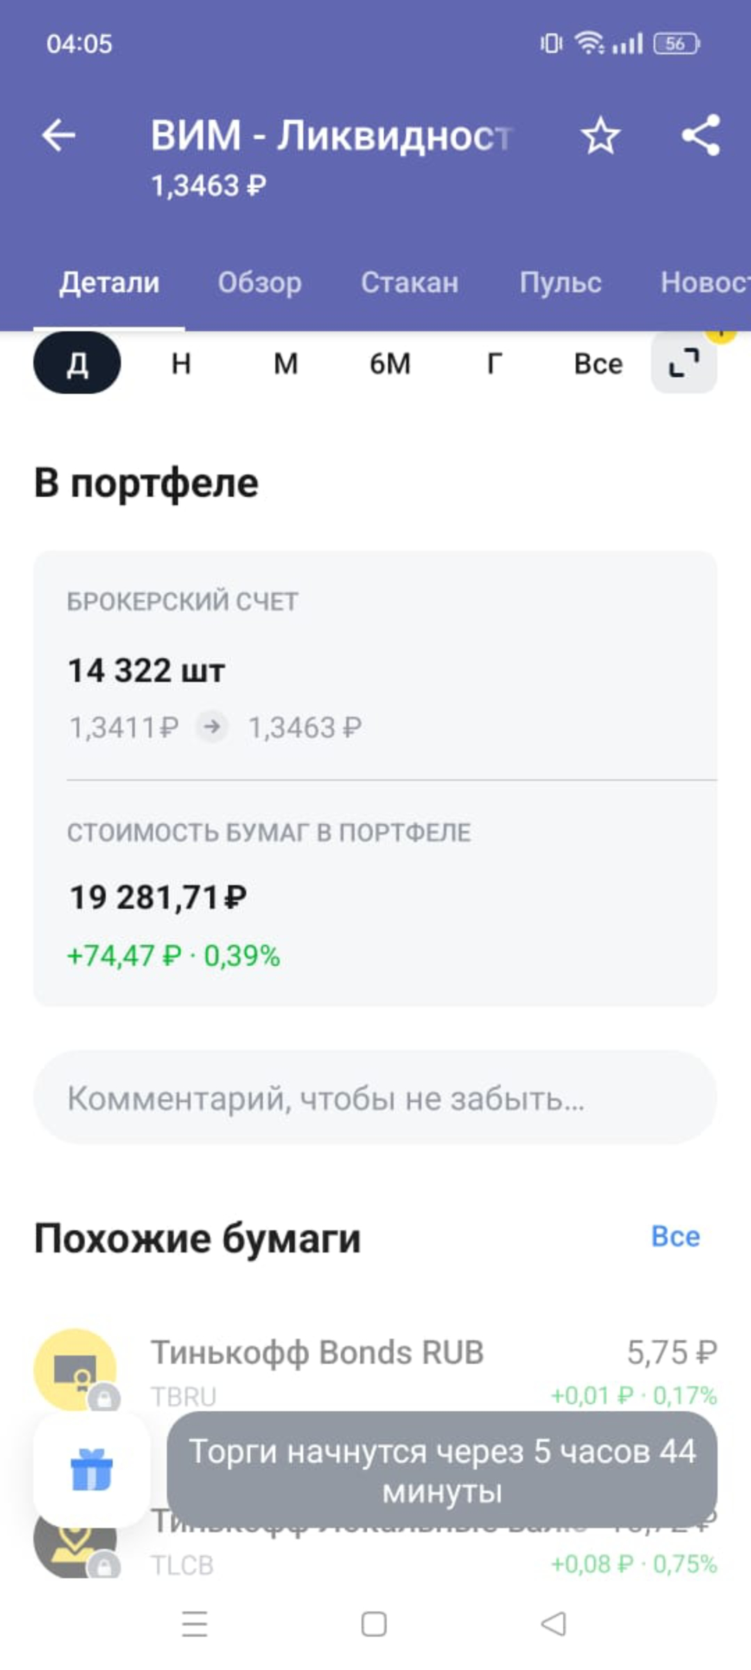Select the 6М period toggle
751x1670 pixels.
point(390,363)
